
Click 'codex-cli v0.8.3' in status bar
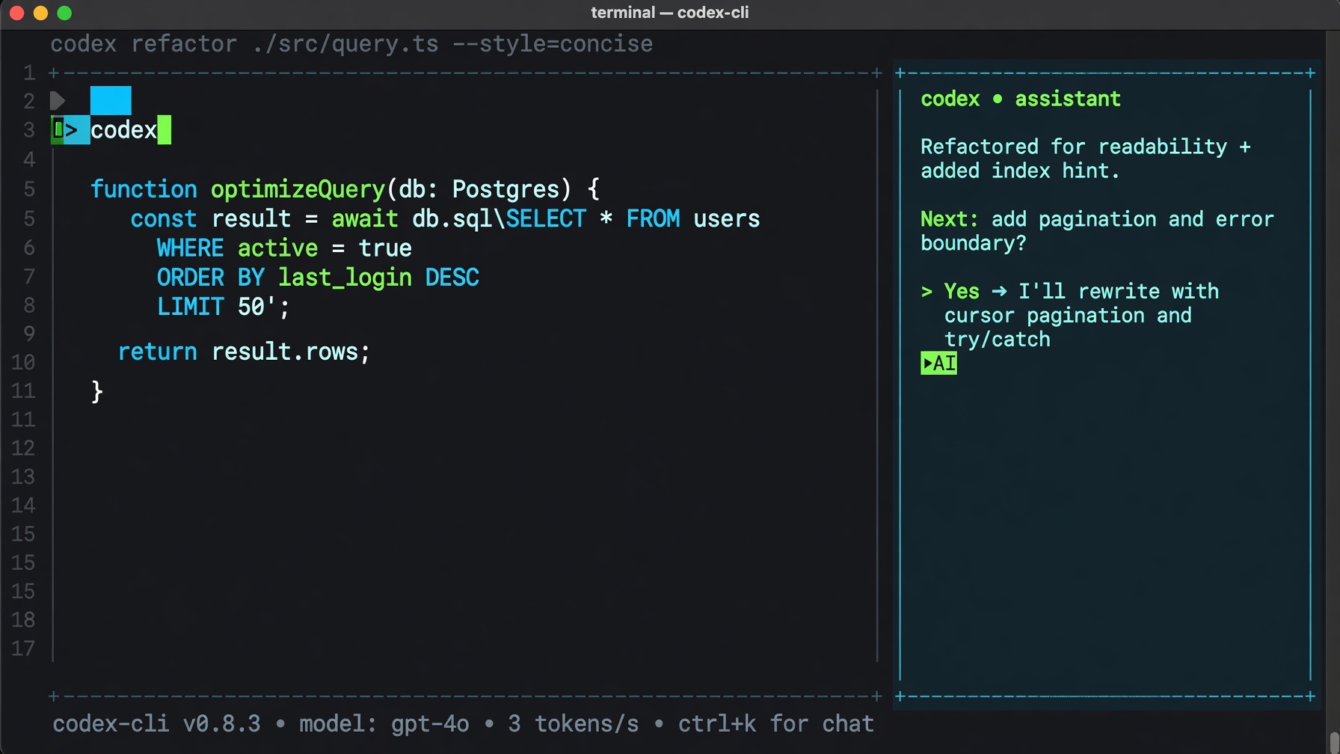156,724
